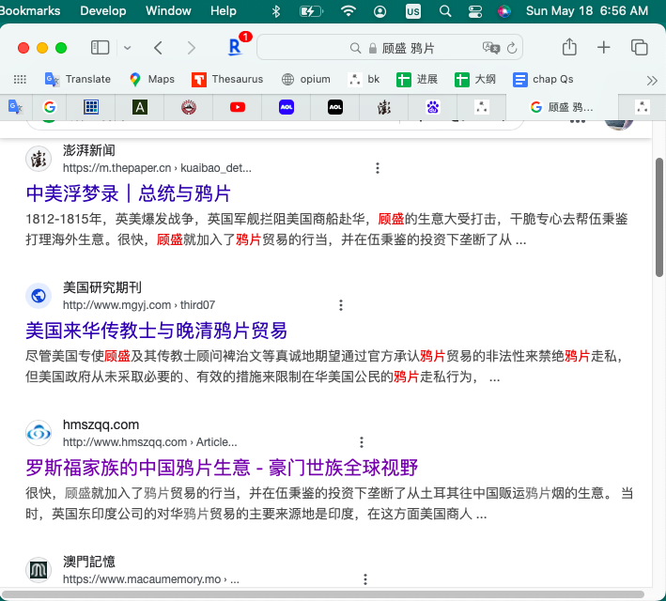
Task: Open the 美国来华传教士与晚清鸦片贸易 link
Action: click(x=156, y=331)
